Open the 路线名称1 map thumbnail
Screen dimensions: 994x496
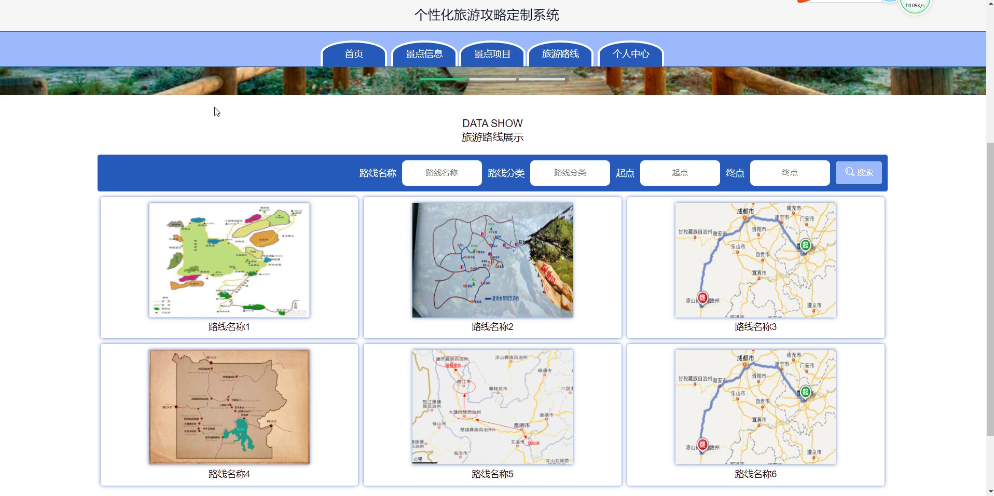pos(229,260)
